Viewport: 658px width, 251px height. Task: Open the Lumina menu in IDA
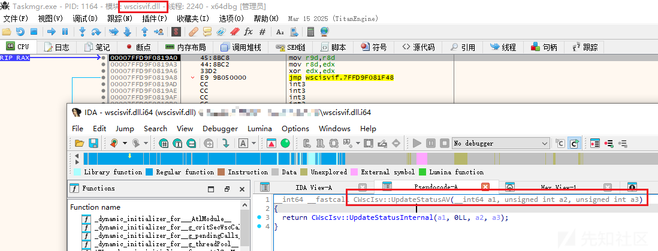click(x=259, y=128)
